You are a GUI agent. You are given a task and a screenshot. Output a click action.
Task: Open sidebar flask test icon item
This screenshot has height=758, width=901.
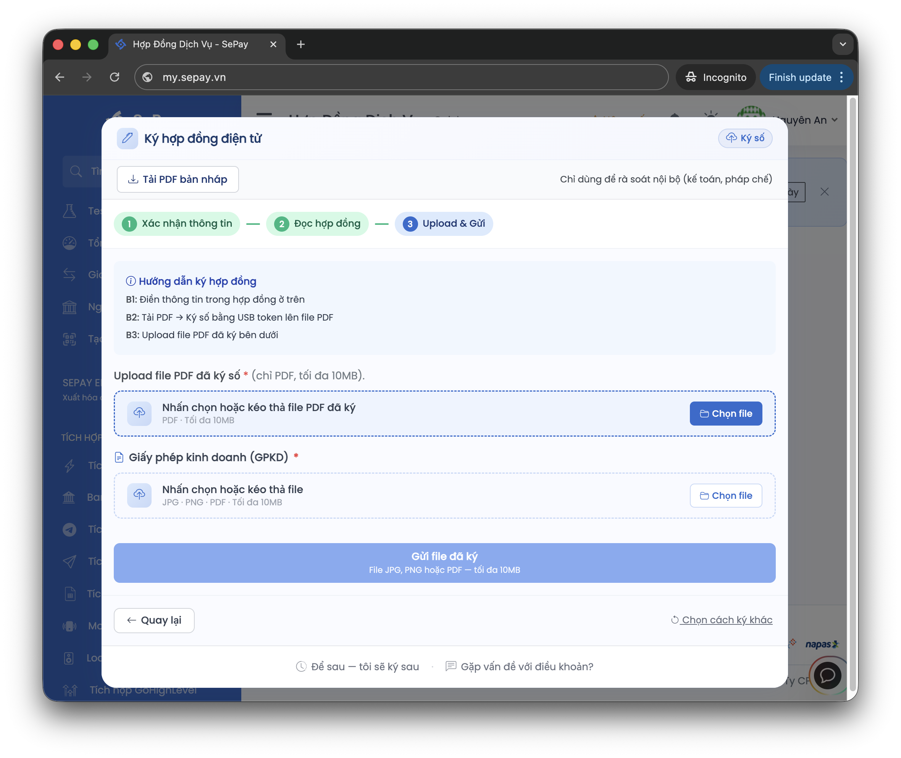click(x=69, y=211)
